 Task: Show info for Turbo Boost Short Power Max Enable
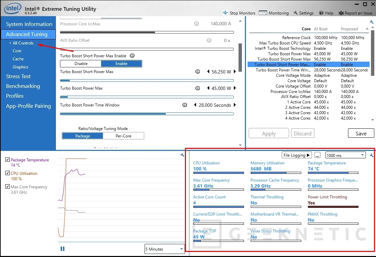(132, 56)
